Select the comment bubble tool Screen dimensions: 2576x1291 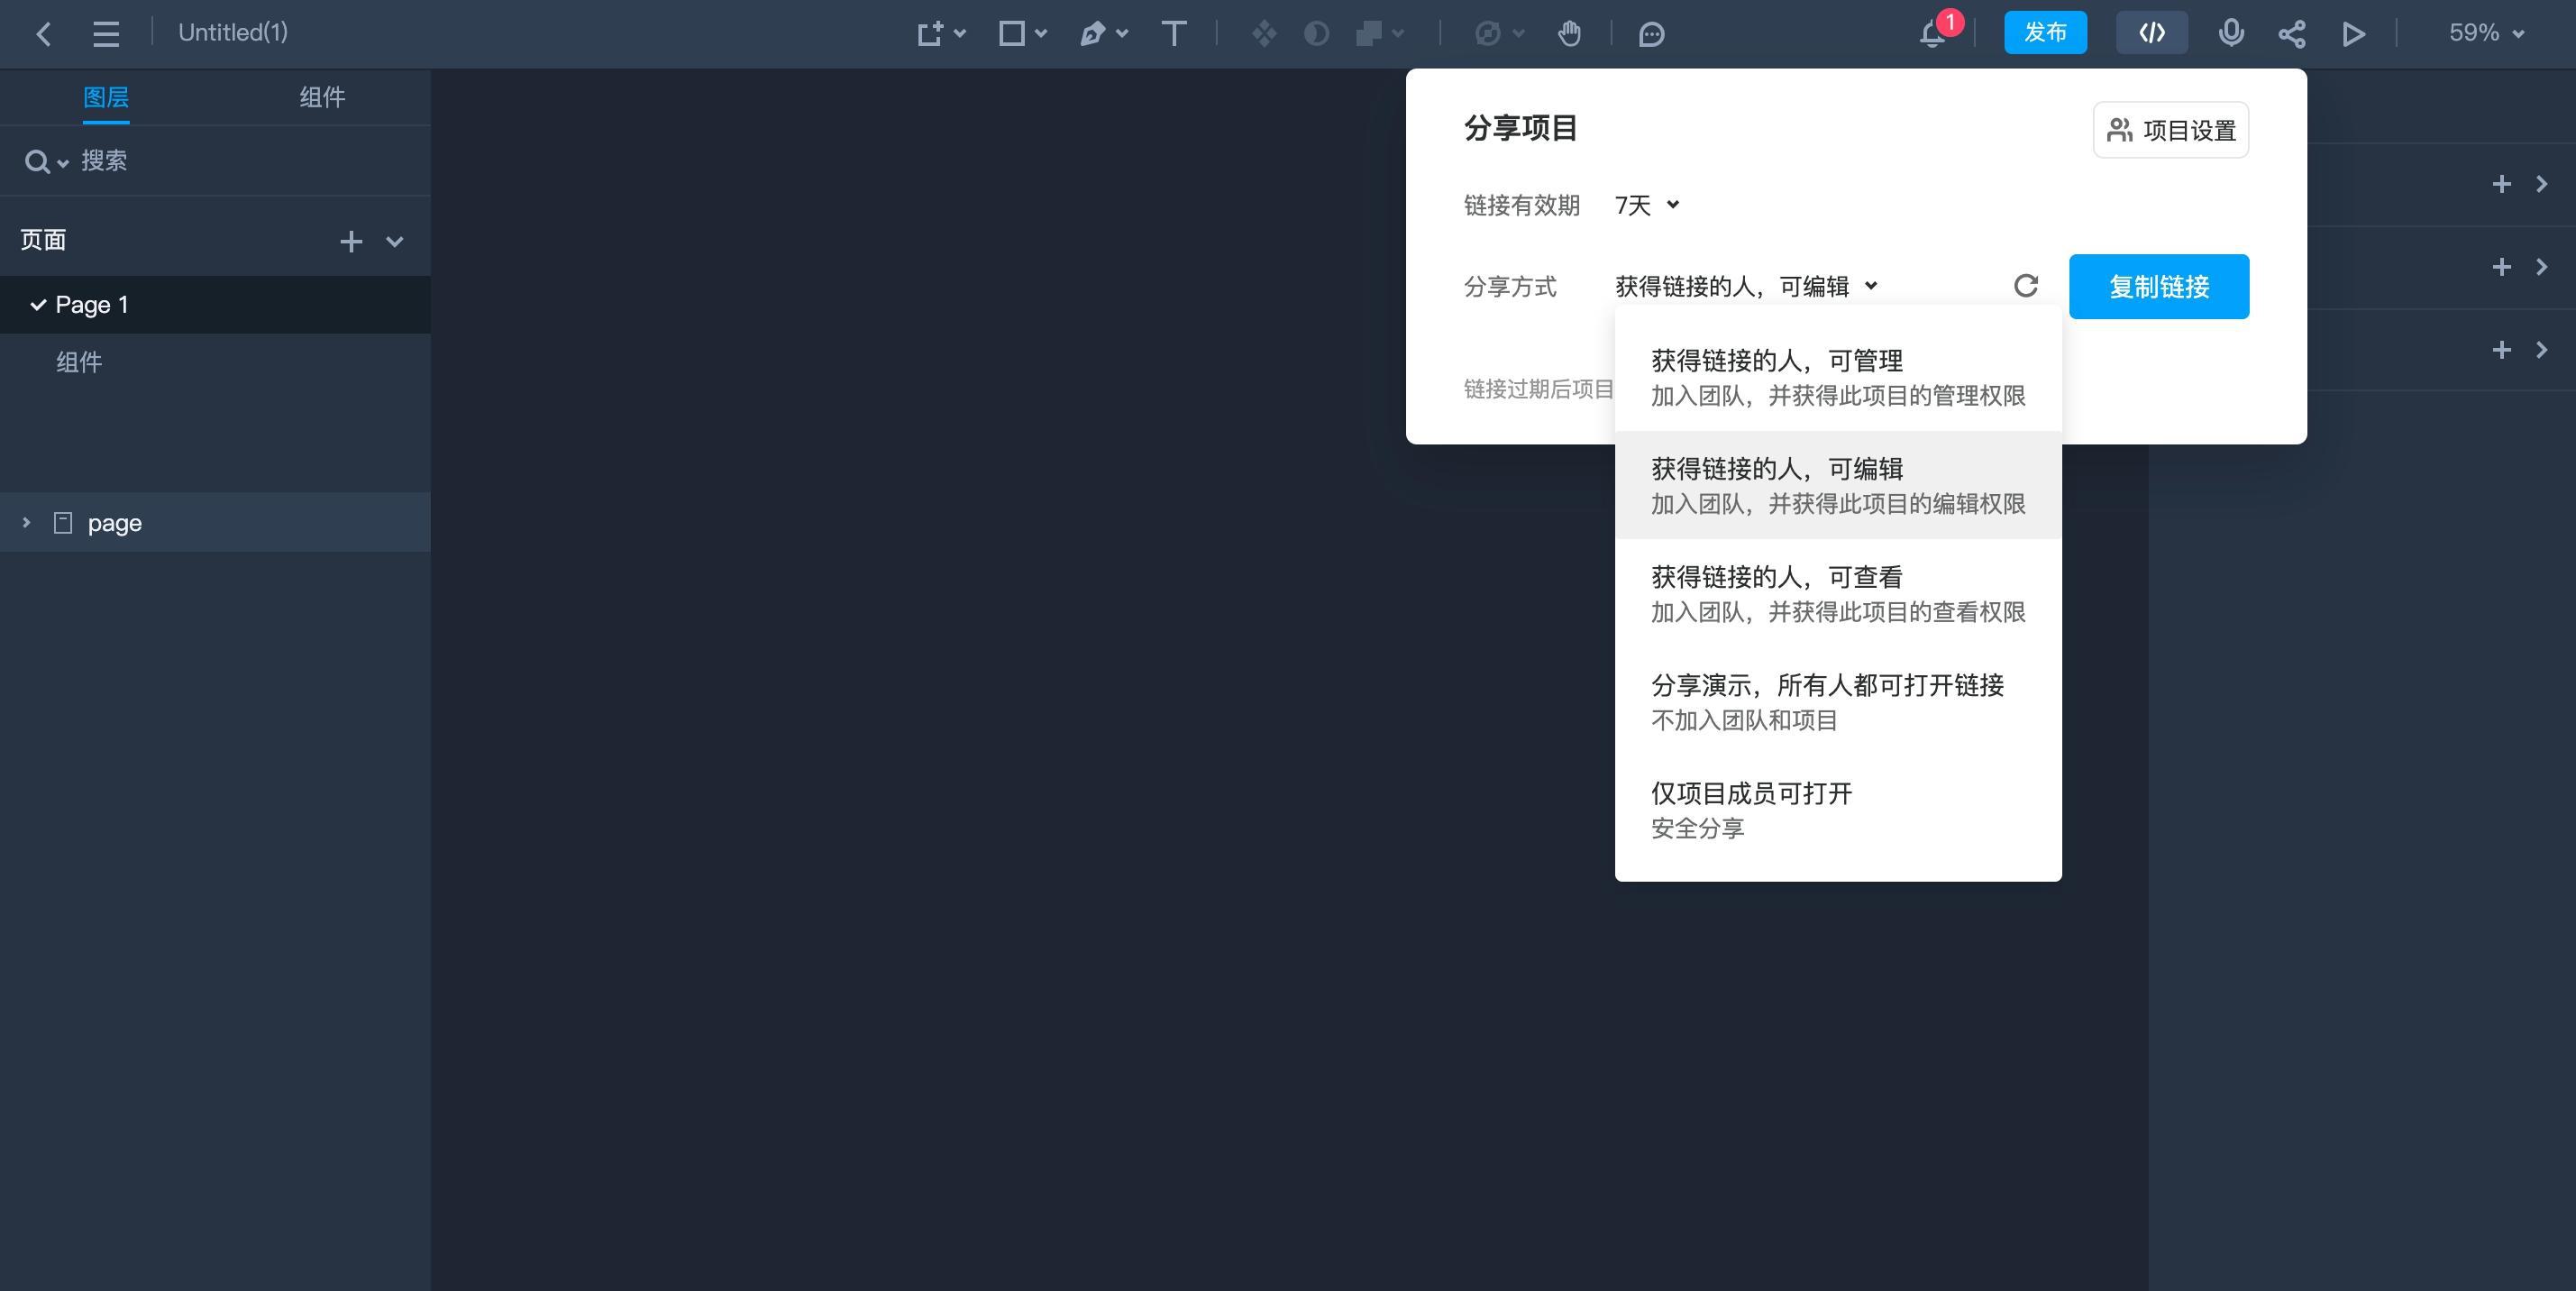tap(1652, 34)
